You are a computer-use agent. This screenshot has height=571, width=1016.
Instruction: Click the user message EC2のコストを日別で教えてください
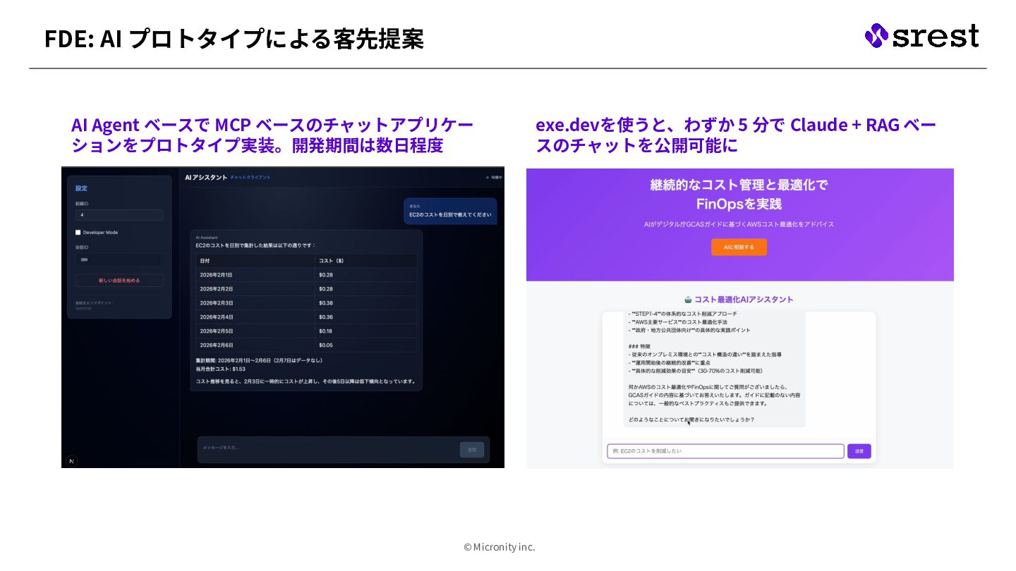coord(450,214)
